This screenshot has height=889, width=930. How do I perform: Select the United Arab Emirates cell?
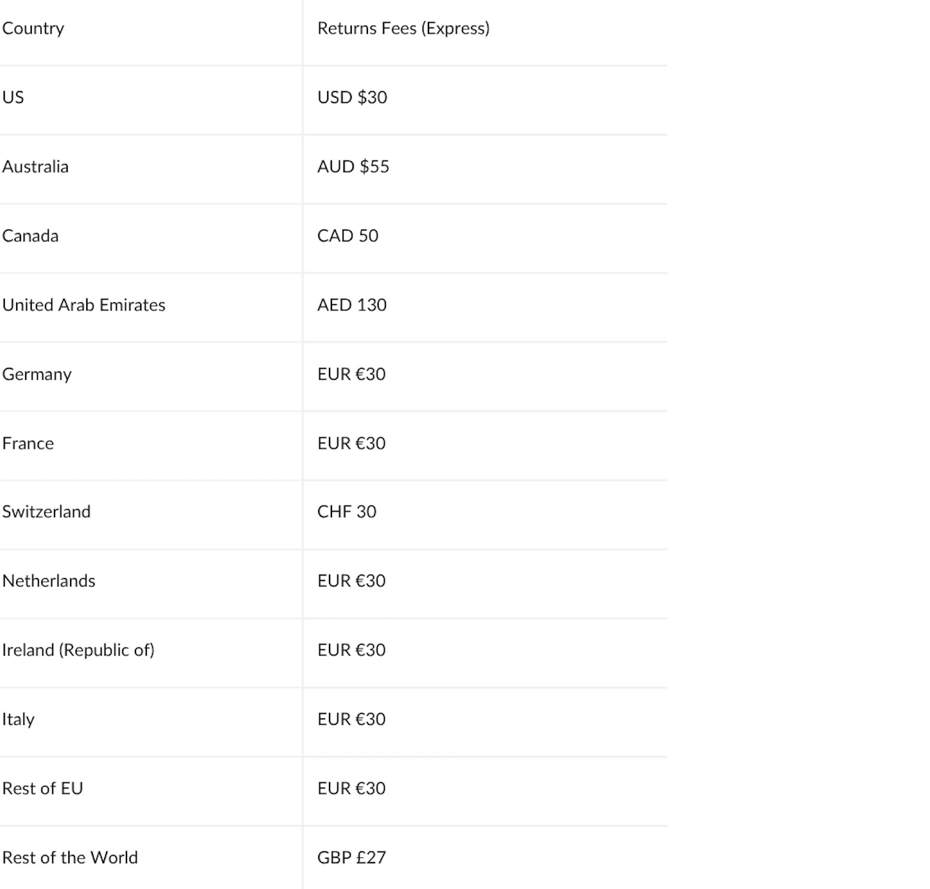[x=84, y=305]
